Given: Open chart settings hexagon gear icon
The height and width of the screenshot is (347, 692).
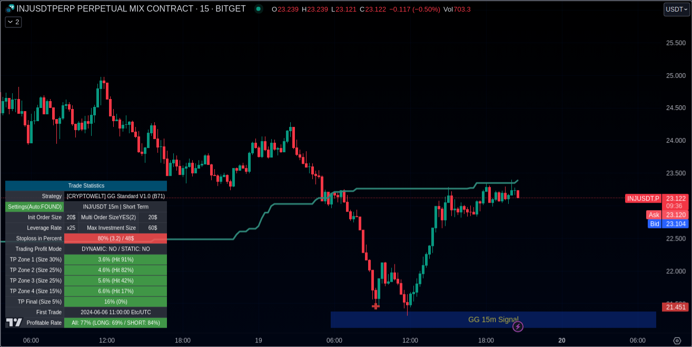Looking at the screenshot, I should coord(677,341).
